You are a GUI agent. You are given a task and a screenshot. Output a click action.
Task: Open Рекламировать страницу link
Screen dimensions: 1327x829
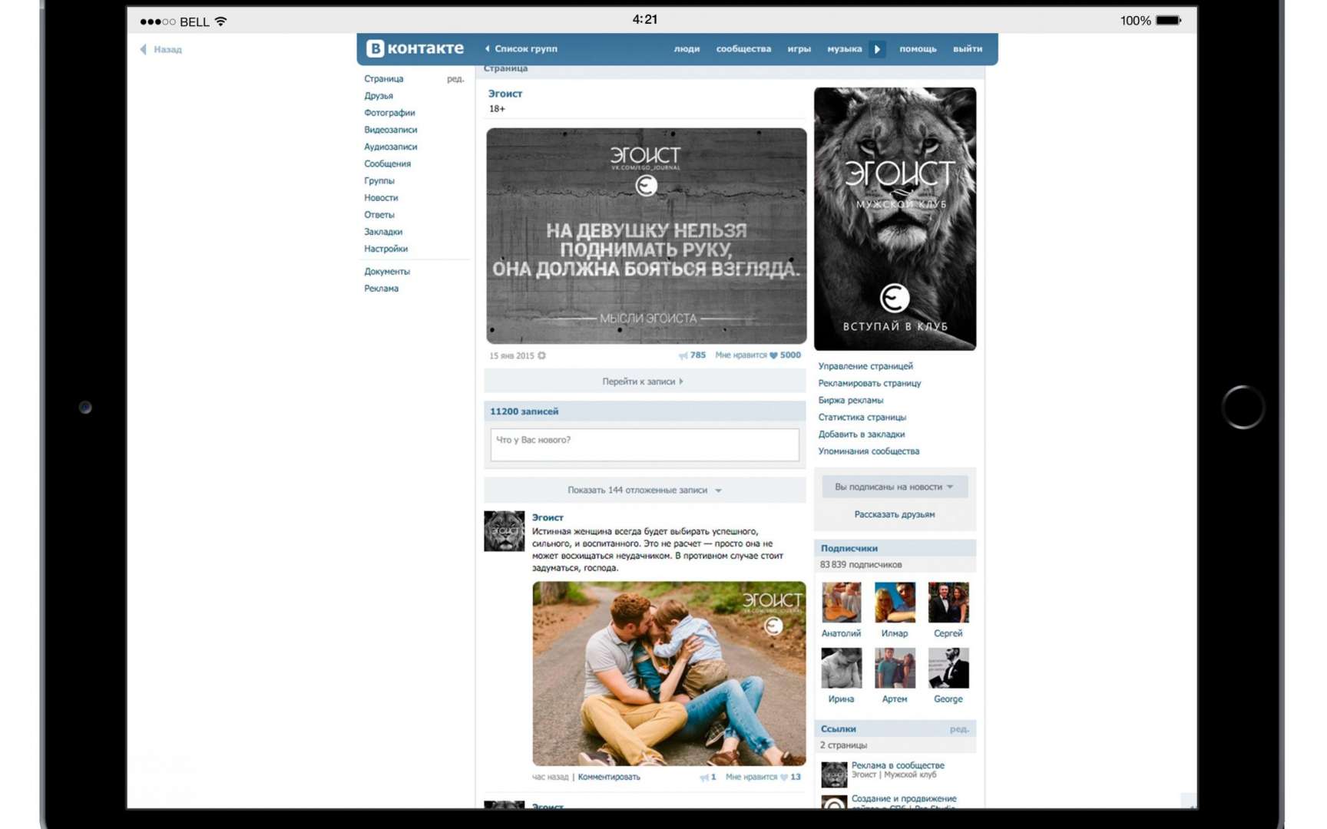coord(869,383)
